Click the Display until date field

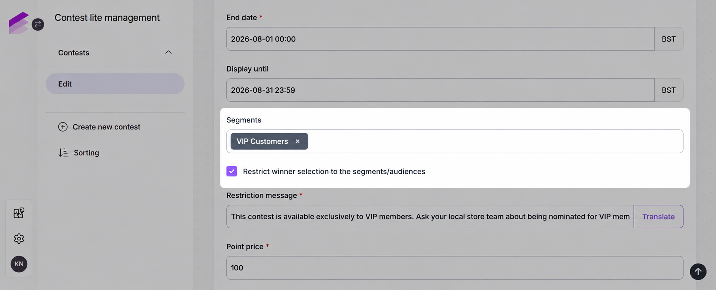coord(440,90)
